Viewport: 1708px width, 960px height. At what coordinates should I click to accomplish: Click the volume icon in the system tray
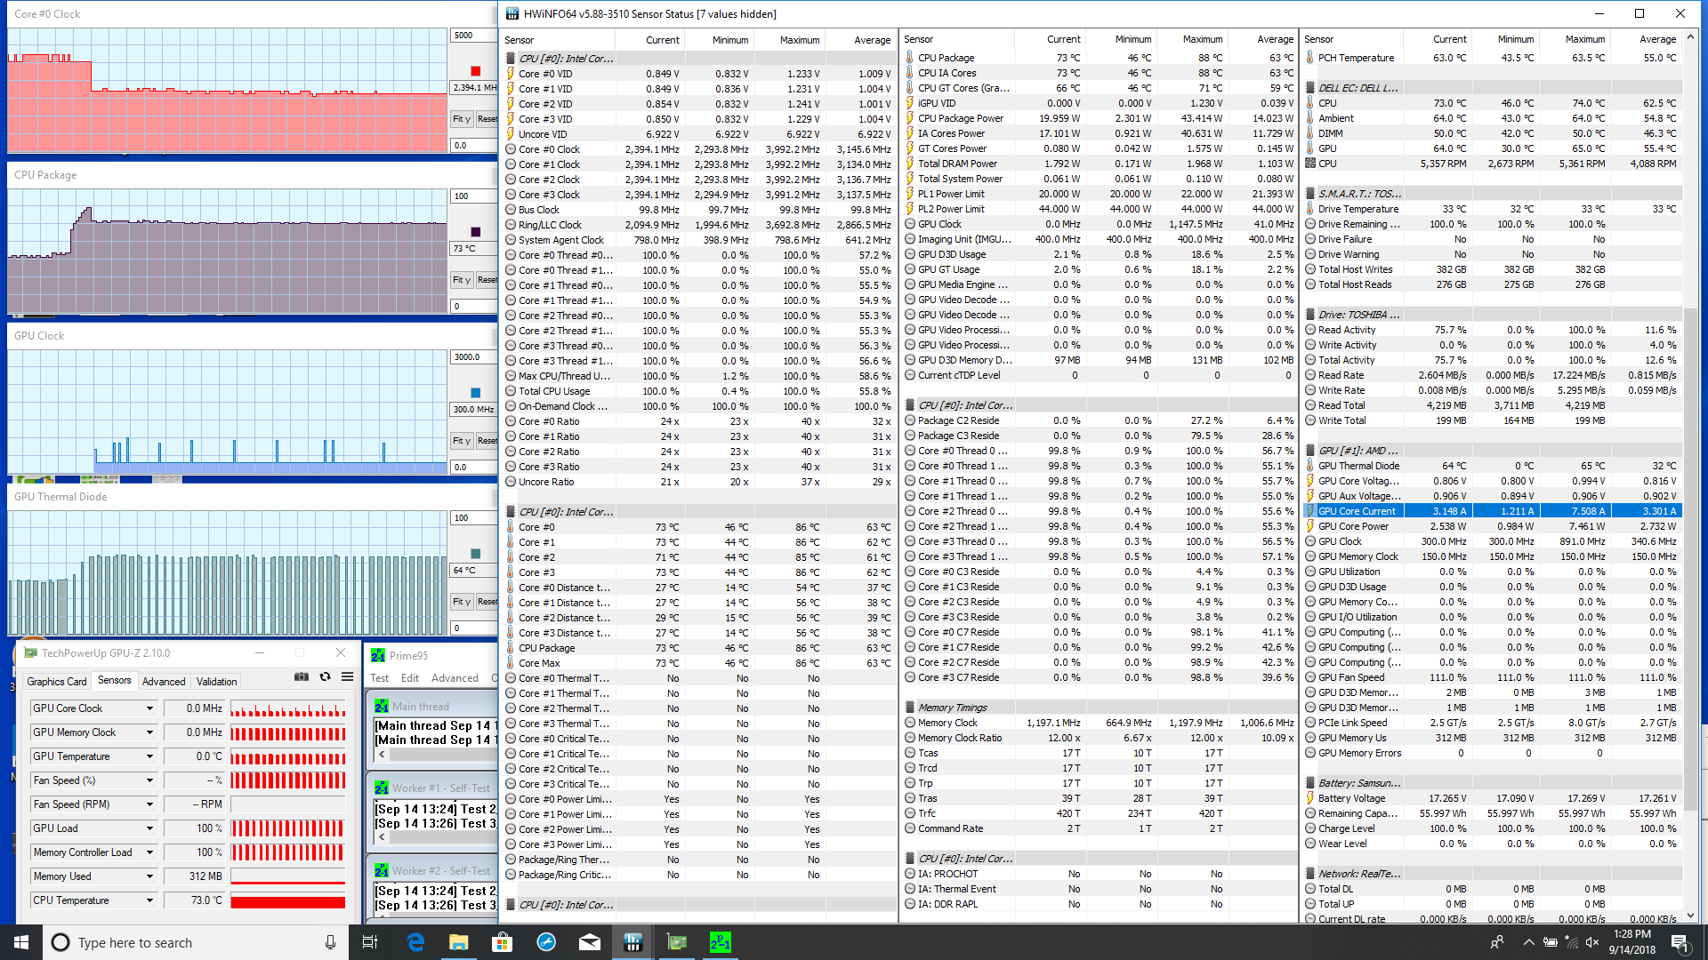click(1592, 942)
